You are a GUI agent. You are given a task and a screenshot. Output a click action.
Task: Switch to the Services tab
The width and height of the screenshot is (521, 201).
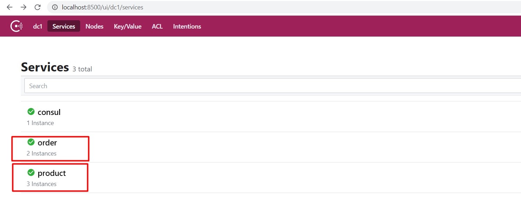(64, 26)
